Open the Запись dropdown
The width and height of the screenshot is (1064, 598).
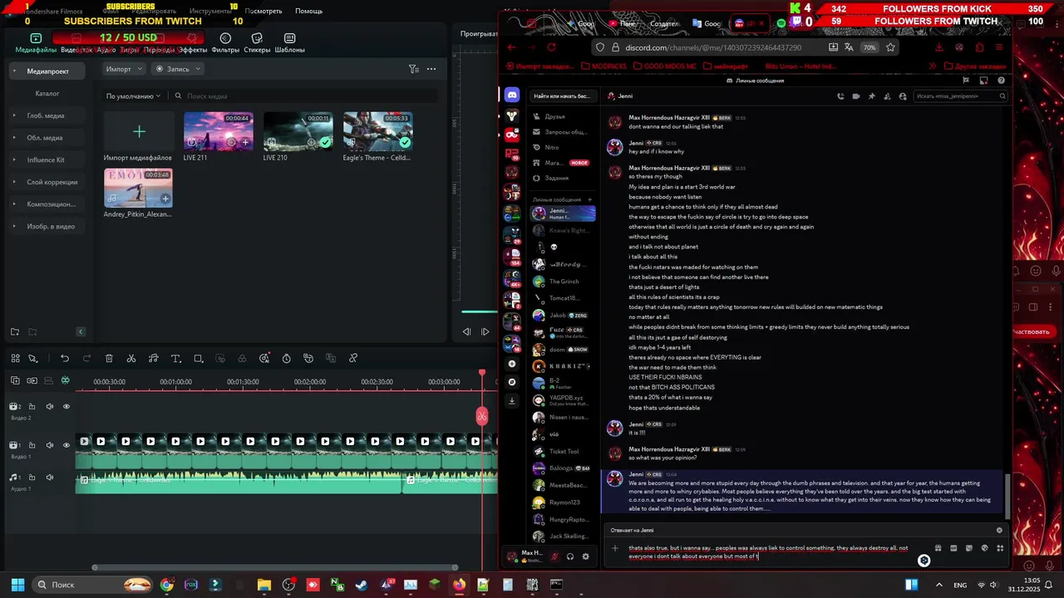[x=178, y=69]
